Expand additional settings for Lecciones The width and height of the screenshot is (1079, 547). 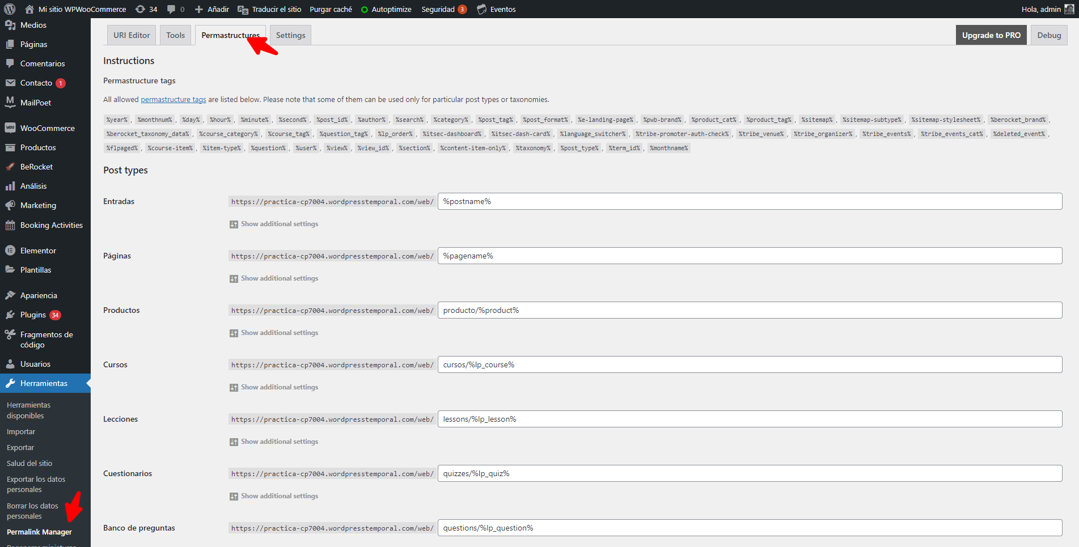pyautogui.click(x=274, y=442)
